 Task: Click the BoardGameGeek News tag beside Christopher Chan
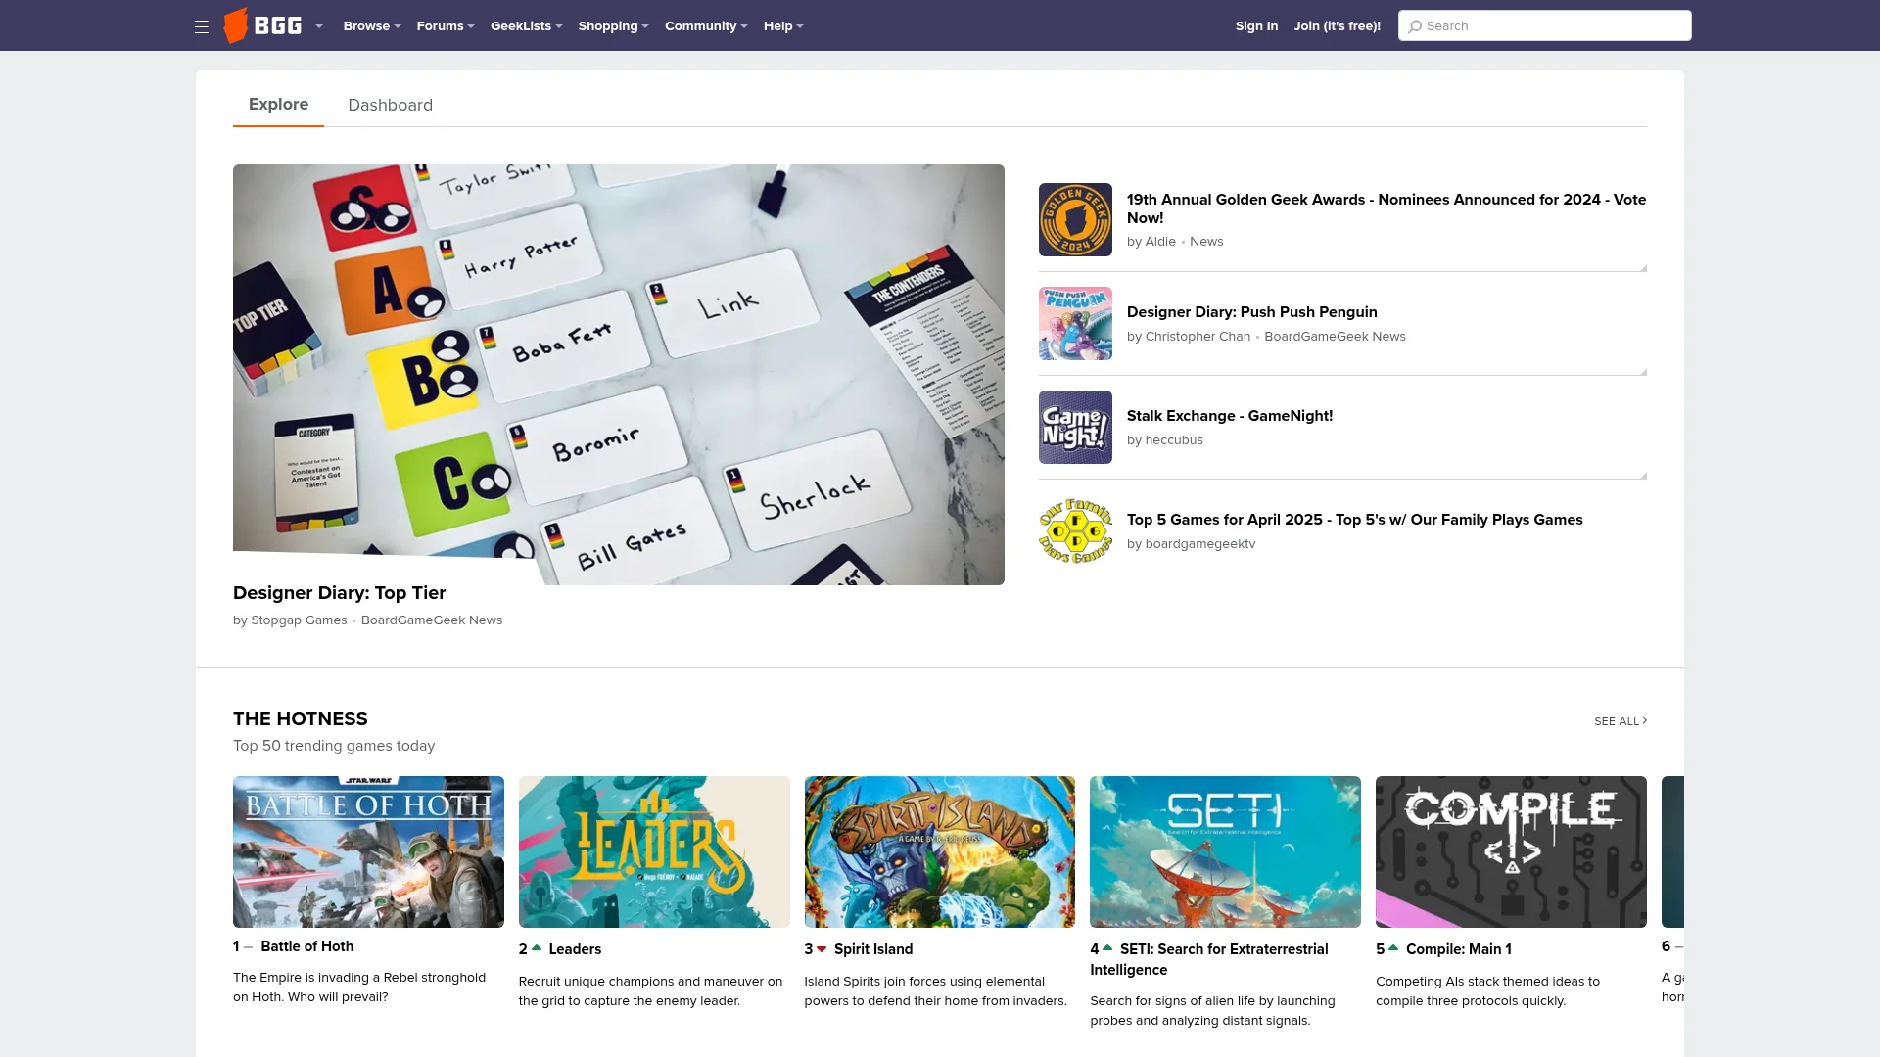(1335, 337)
